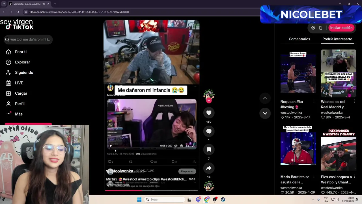The image size is (362, 204).
Task: Open westcolwonka link under Noquean video
Action: (x=291, y=112)
